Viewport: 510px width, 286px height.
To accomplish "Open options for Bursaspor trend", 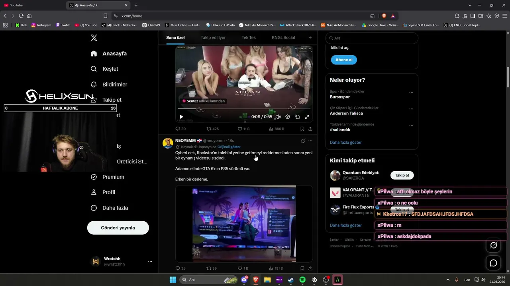I will (411, 93).
